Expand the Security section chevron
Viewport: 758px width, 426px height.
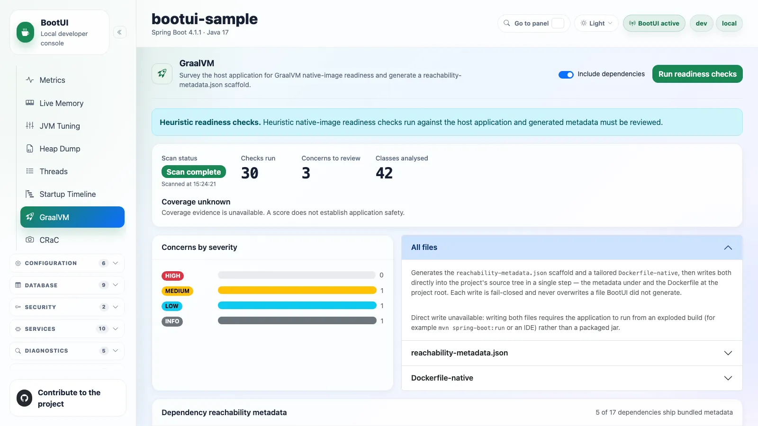click(x=116, y=307)
